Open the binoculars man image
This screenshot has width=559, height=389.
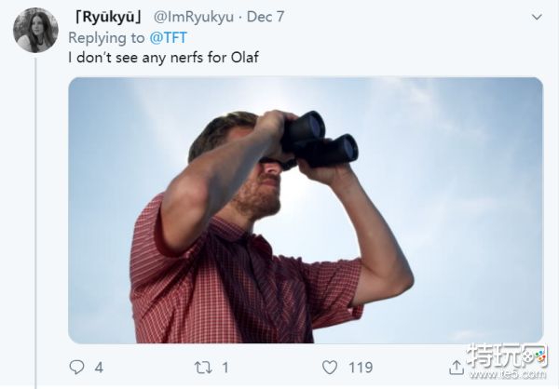(x=306, y=209)
